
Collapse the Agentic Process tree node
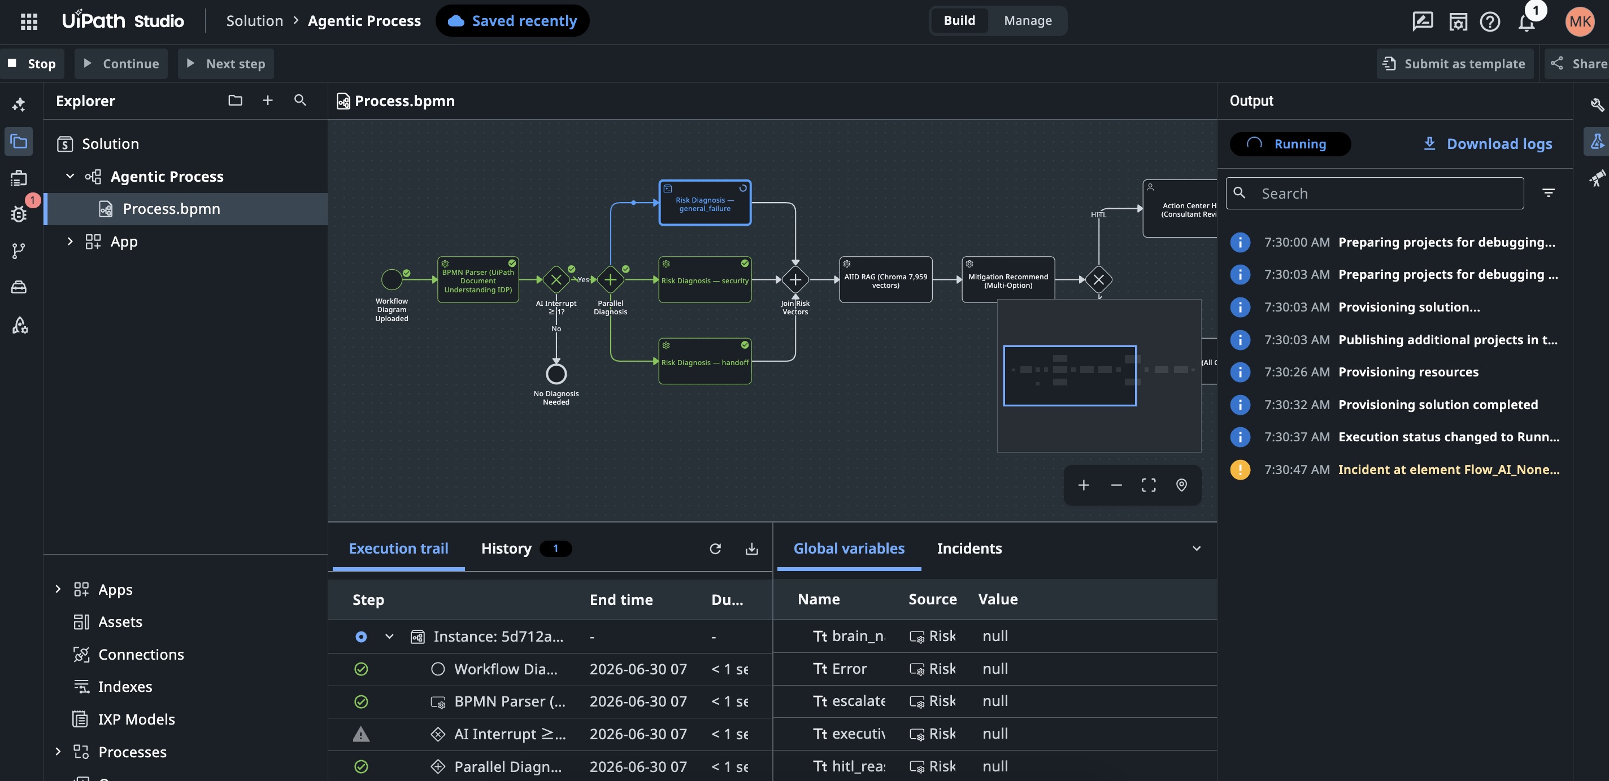coord(70,177)
